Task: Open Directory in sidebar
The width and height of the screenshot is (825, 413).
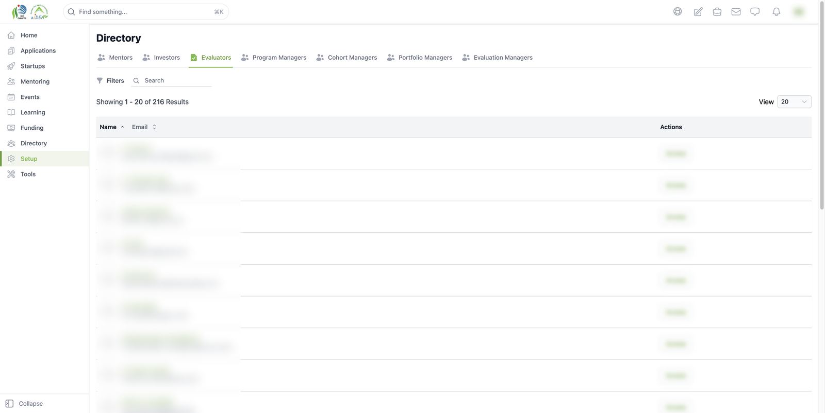Action: click(44, 143)
